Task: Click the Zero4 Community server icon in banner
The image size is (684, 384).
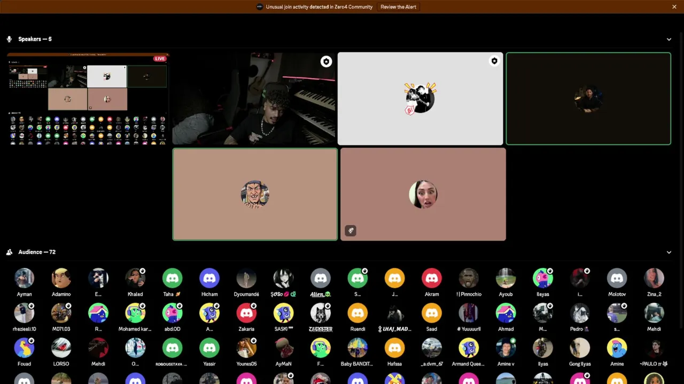Action: click(260, 7)
